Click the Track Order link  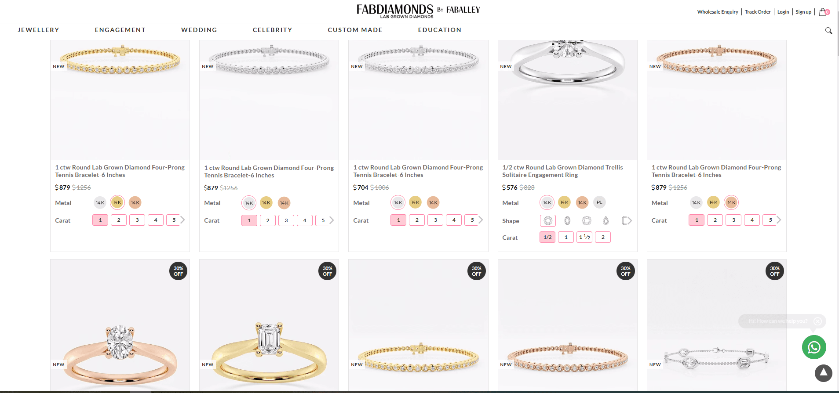pos(758,12)
